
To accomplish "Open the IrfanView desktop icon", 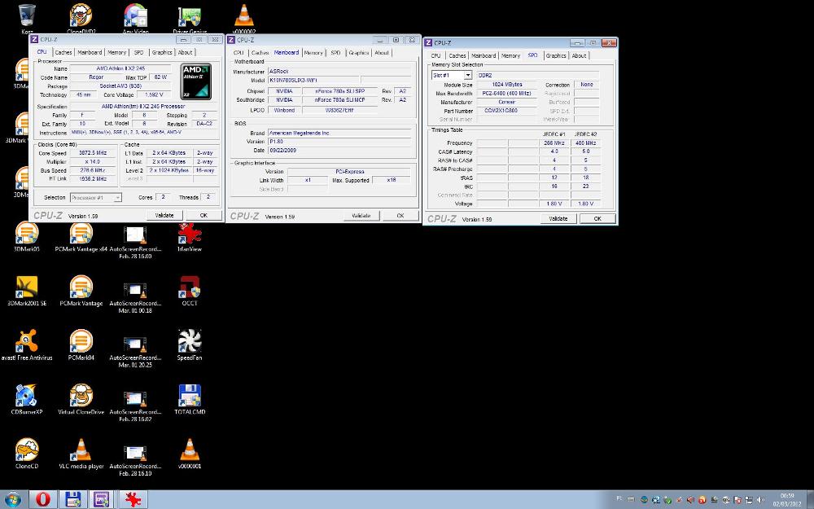I will tap(190, 236).
